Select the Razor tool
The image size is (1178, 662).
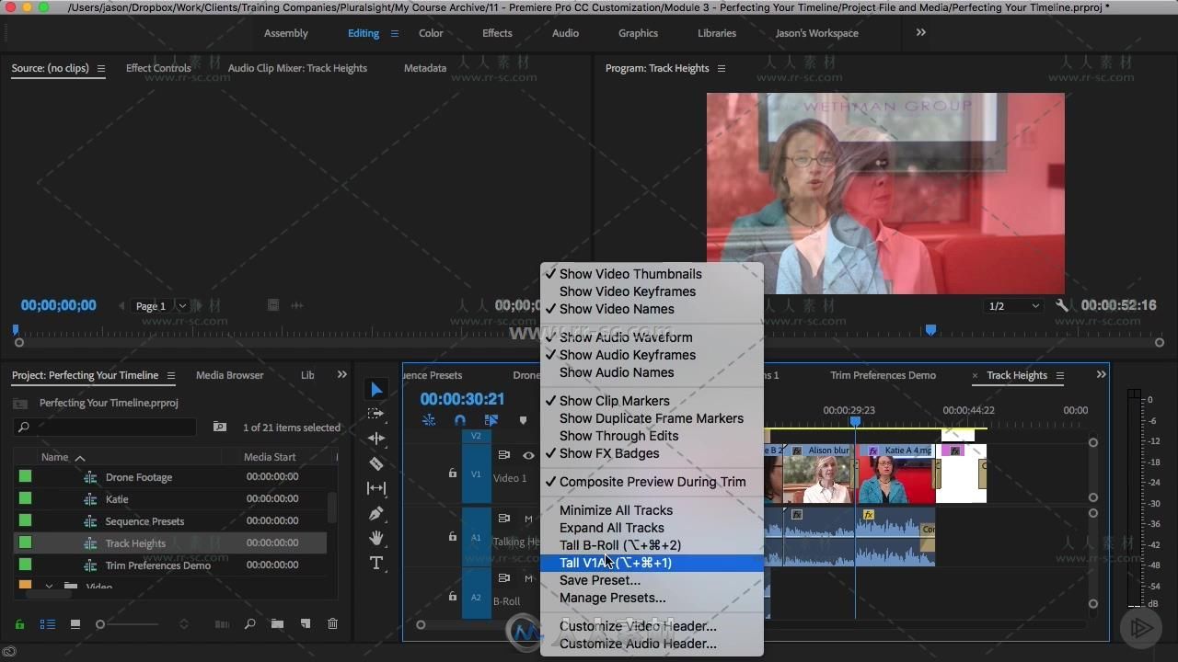tap(376, 463)
